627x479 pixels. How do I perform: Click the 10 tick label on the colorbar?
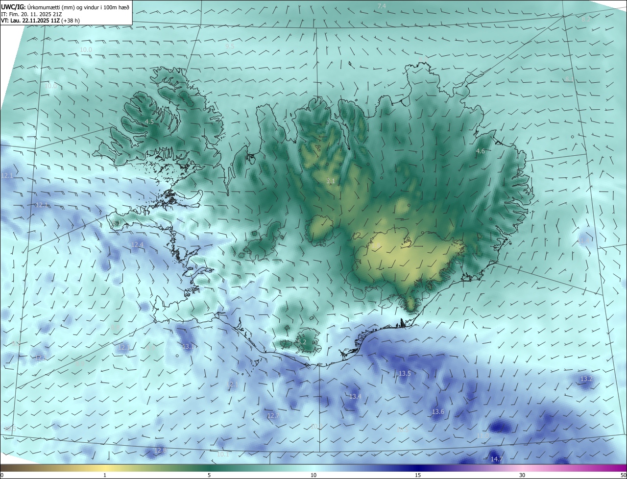313,475
